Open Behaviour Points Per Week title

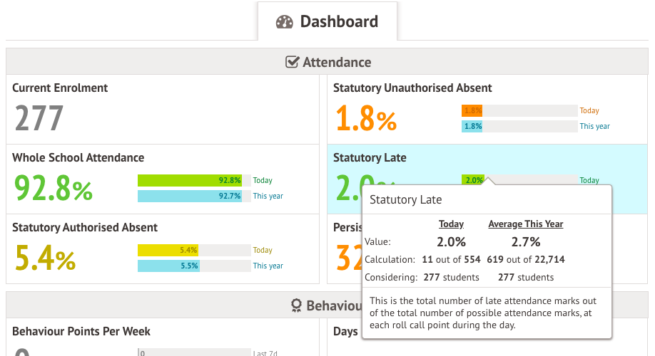81,332
